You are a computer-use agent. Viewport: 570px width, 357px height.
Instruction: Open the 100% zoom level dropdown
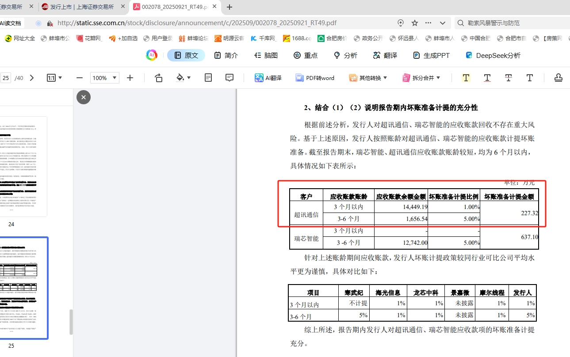point(105,78)
